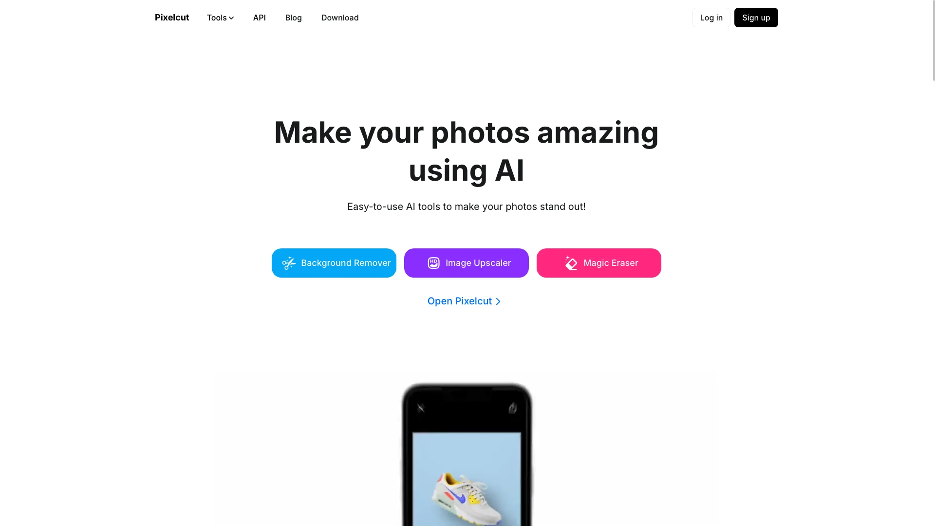Click the grid icon on Image Upscaler

point(433,263)
